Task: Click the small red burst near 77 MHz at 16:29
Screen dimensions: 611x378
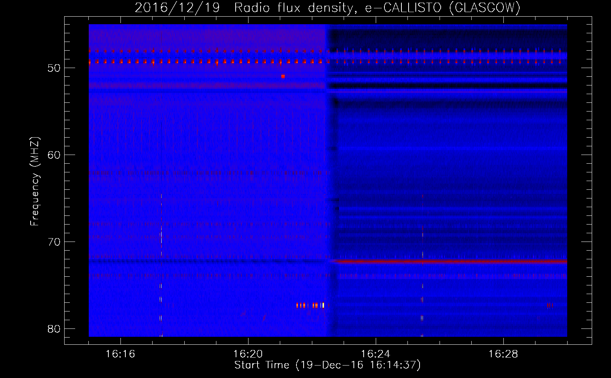Action: tap(550, 305)
